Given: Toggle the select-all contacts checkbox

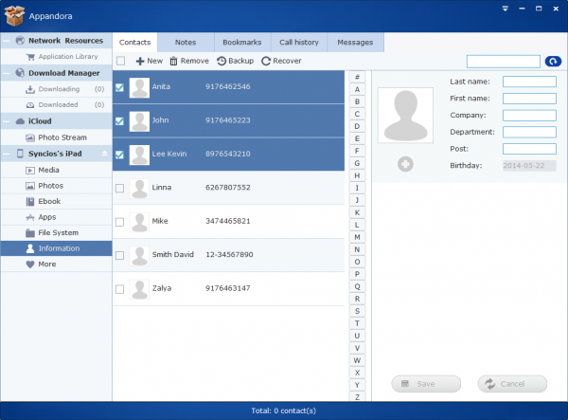Looking at the screenshot, I should 120,61.
